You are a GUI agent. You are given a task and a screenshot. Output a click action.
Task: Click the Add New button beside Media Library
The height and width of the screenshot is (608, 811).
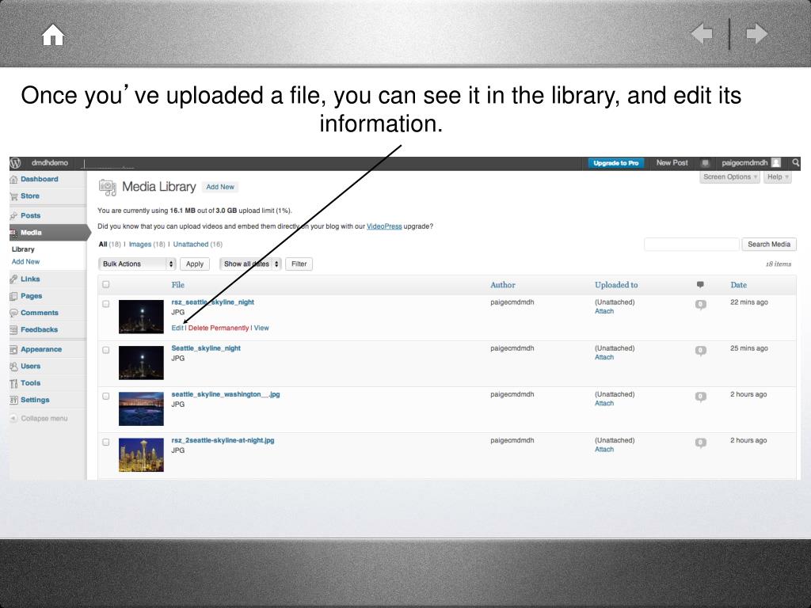point(220,187)
